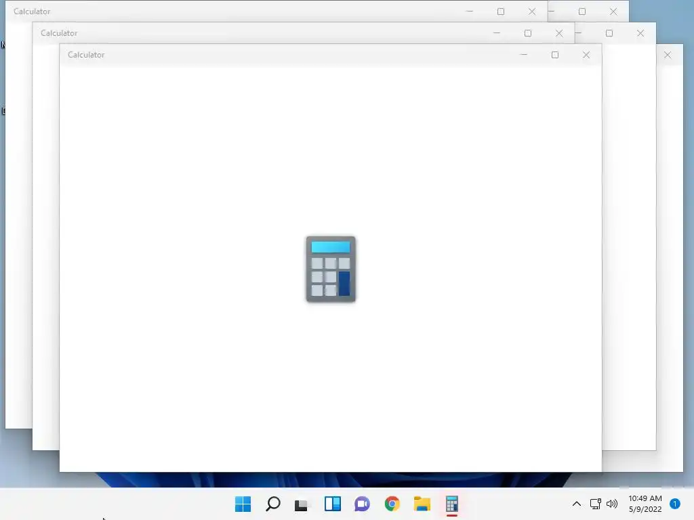Open the Windows Start menu
The image size is (694, 520).
point(243,504)
